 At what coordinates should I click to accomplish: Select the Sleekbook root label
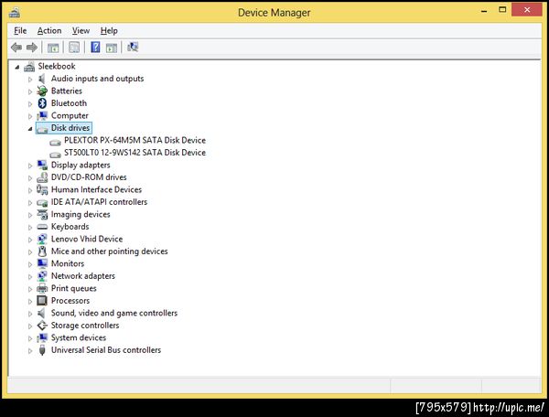pos(57,66)
